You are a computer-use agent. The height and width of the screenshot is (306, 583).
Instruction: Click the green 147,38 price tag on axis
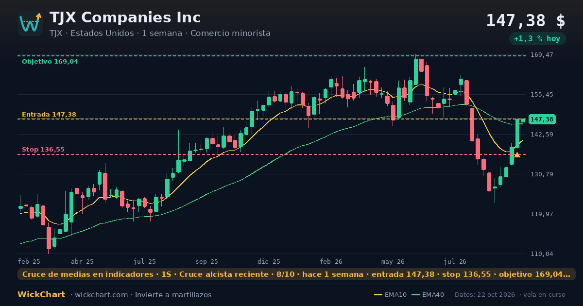[x=542, y=119]
